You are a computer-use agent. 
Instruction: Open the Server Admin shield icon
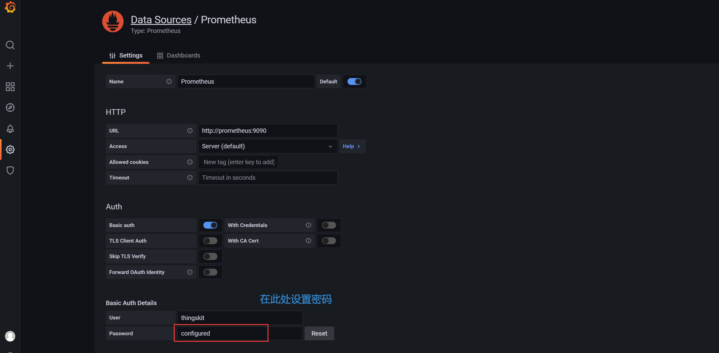(10, 170)
